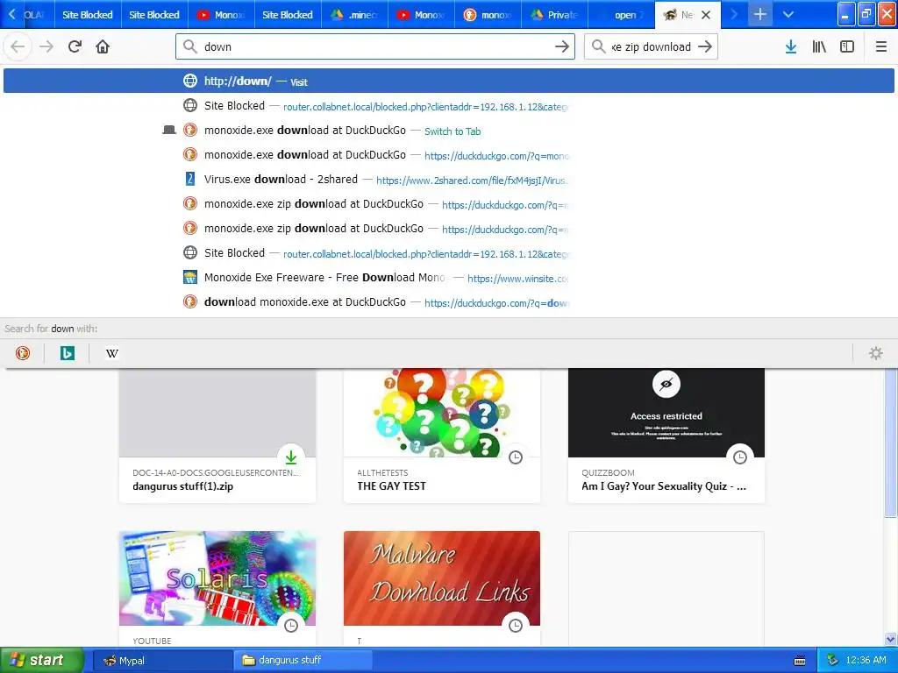Viewport: 898px width, 673px height.
Task: Go back with the back arrow button
Action: (18, 46)
